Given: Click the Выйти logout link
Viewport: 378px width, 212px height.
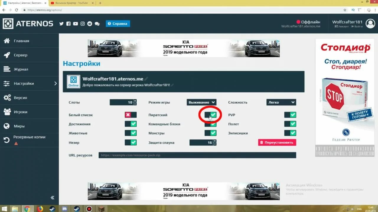Looking at the screenshot, I should tap(356, 26).
